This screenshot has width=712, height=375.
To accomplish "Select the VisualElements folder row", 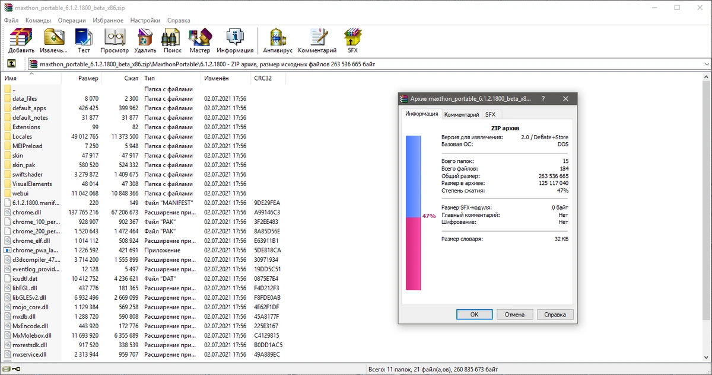I will click(143, 184).
